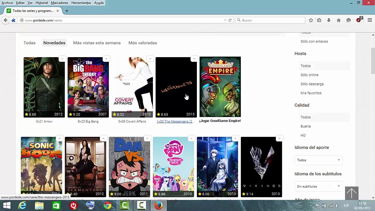Go to the home page icon
Screen dimensions: 375x211
339,20
